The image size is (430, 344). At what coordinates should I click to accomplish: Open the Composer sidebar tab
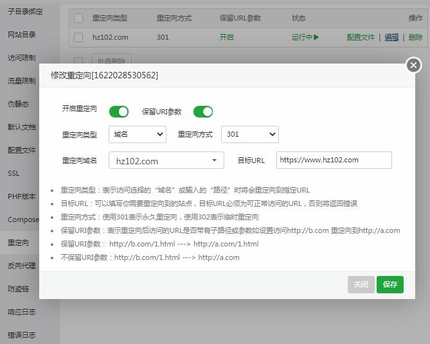[x=23, y=219]
